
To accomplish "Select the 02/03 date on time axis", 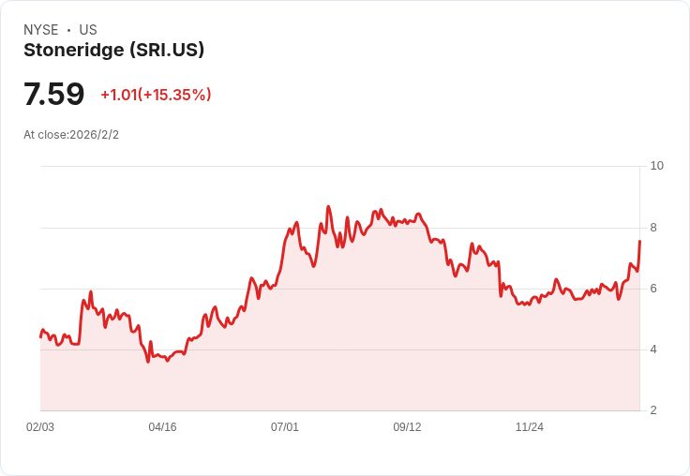I will 40,427.
